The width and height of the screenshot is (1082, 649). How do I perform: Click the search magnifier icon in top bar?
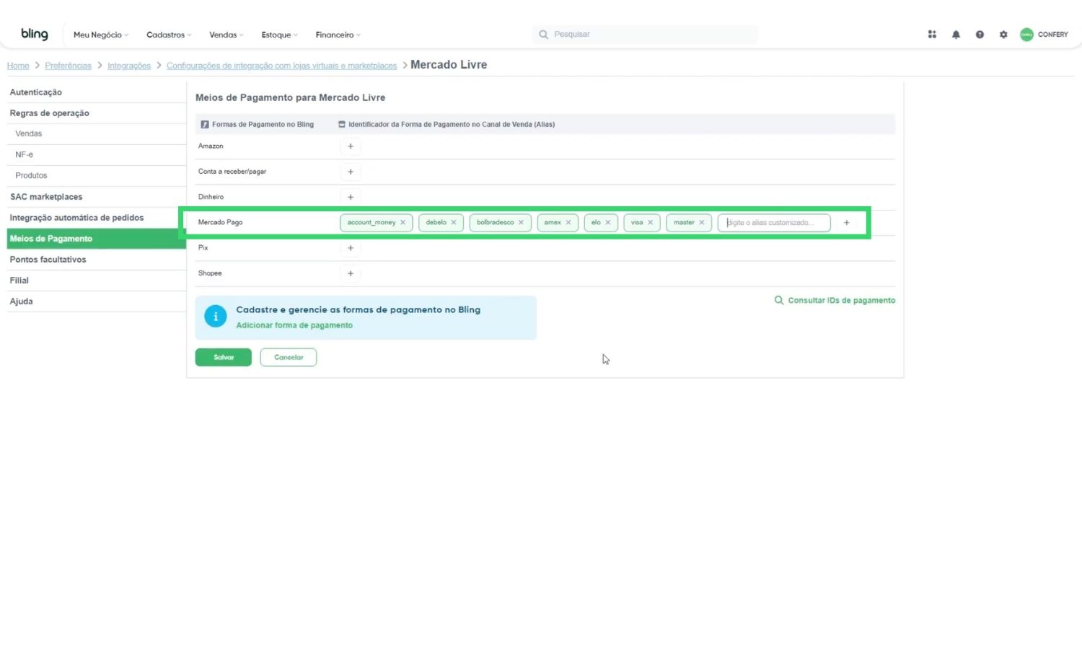tap(543, 35)
